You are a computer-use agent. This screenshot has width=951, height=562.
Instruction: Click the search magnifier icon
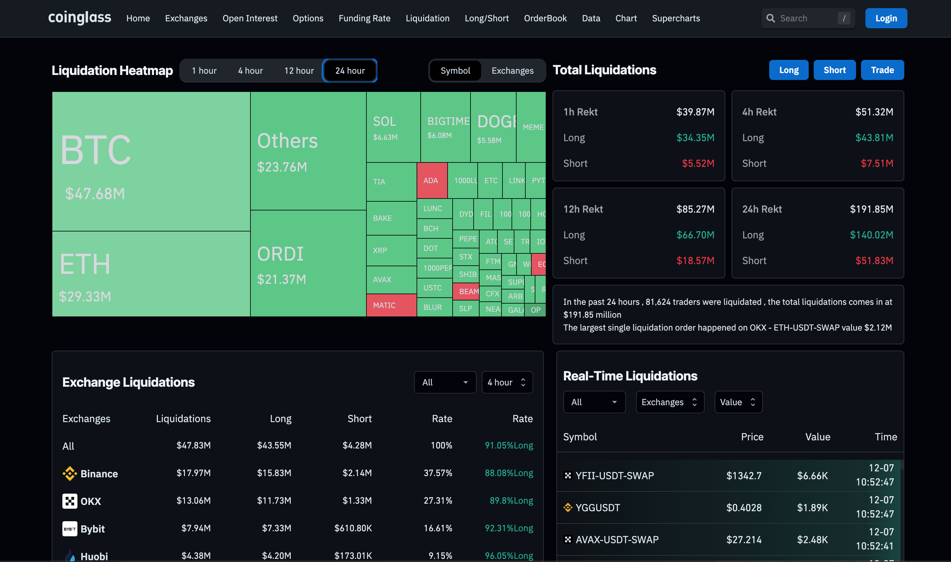coord(771,18)
